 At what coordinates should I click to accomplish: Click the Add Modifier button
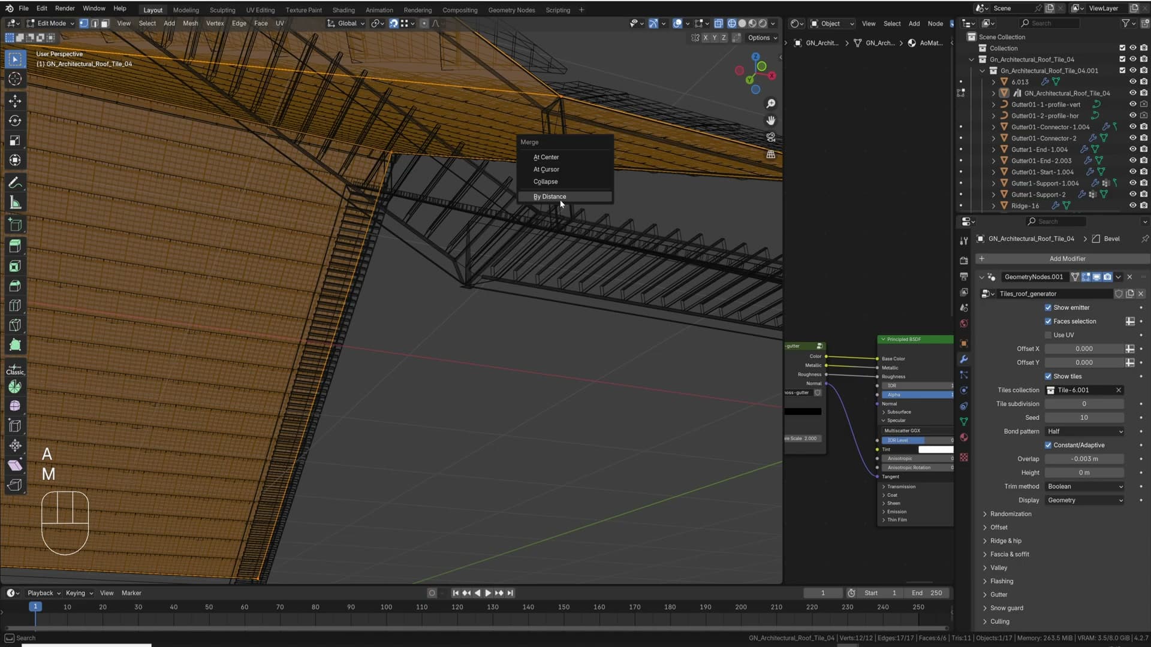(x=1063, y=259)
